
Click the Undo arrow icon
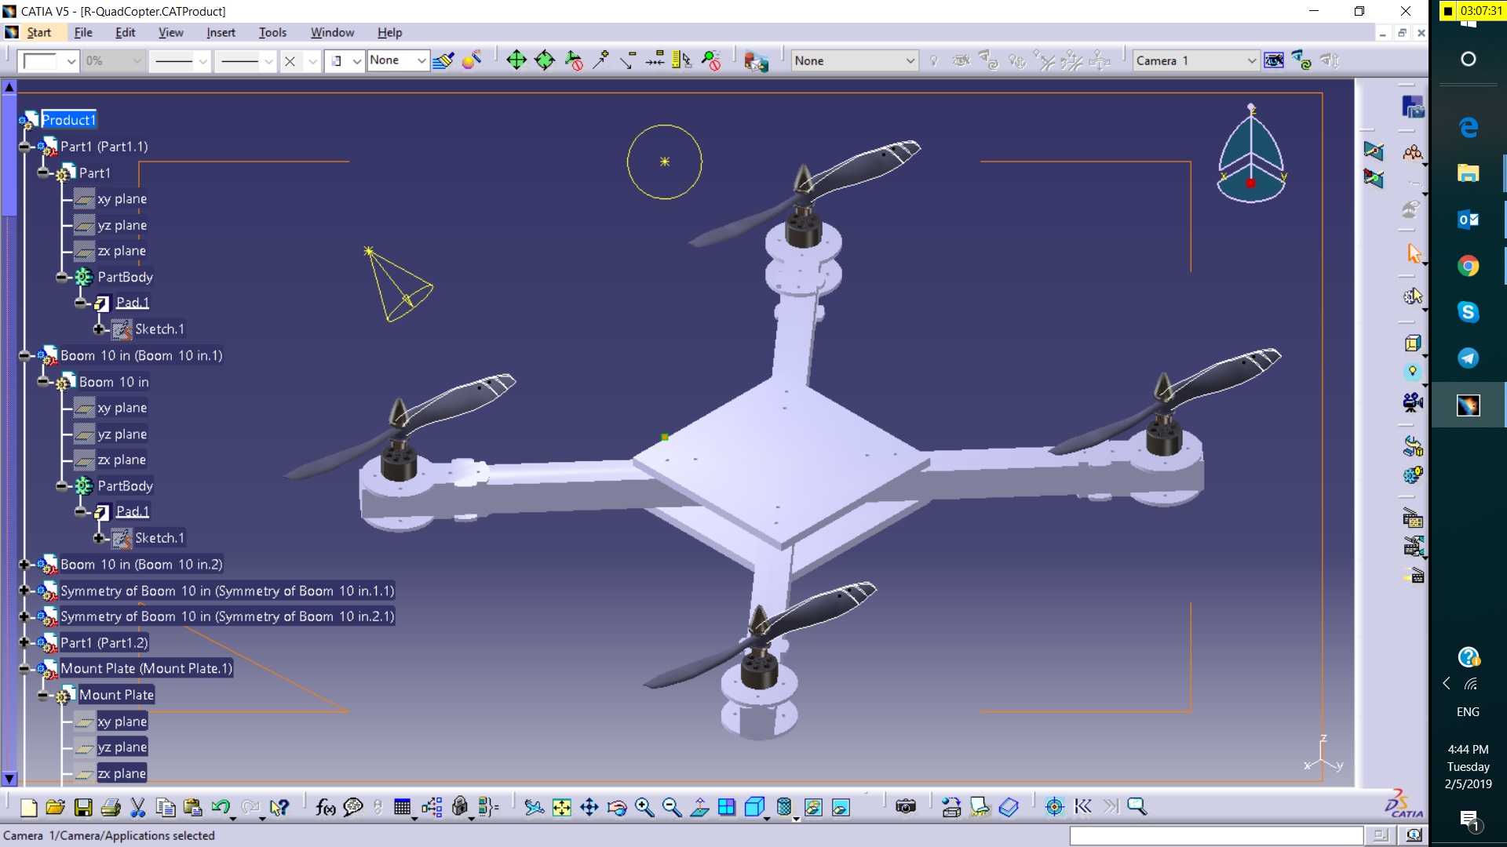coord(221,807)
